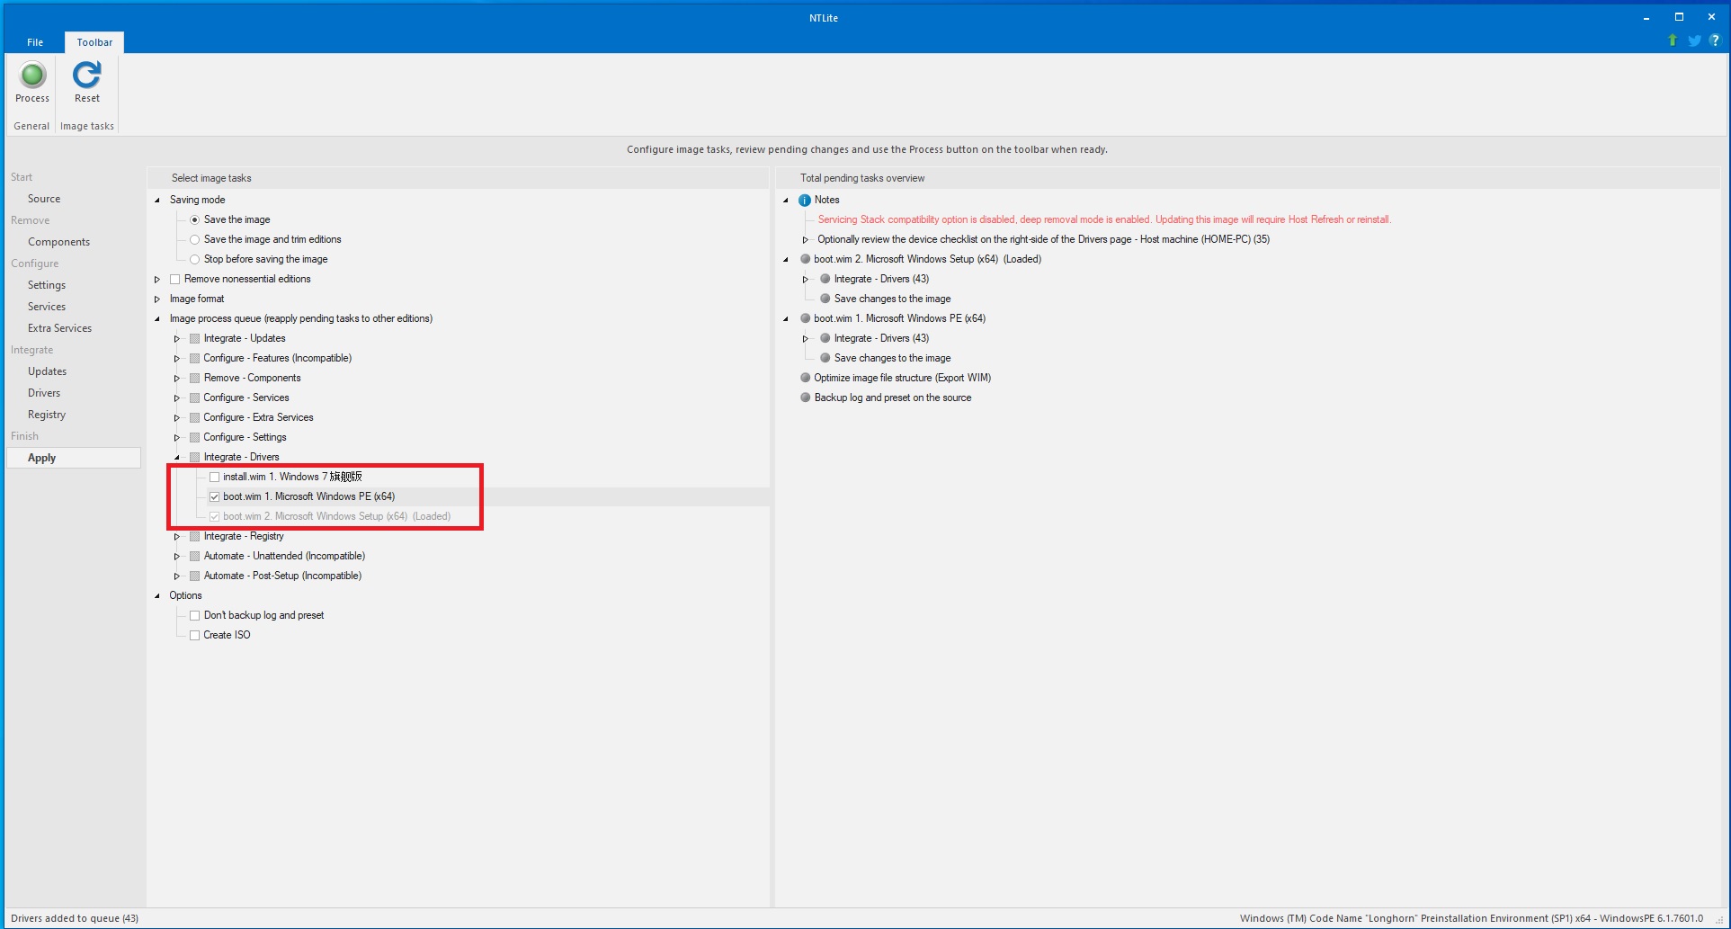Select 'Save changes to the image' under boot.wim 1
1731x929 pixels.
tap(892, 358)
